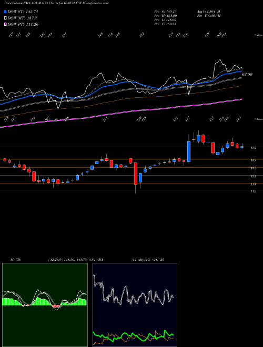This screenshot has height=347, width=263.
Task: Click the bottom low label 149
Action: click(238, 119)
